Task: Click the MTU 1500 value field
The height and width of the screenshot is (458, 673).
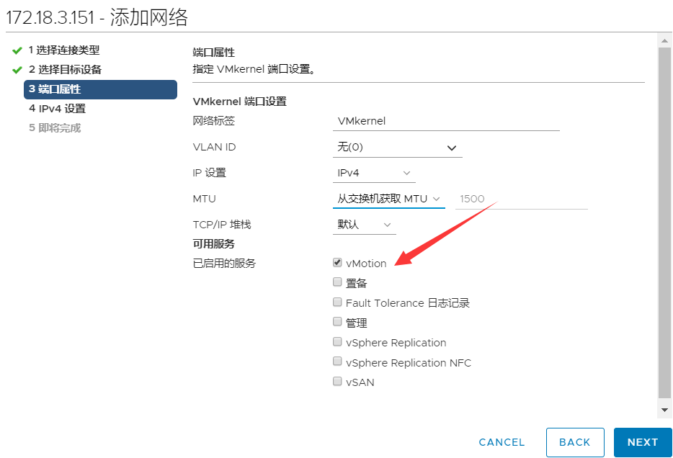Action: (x=521, y=199)
